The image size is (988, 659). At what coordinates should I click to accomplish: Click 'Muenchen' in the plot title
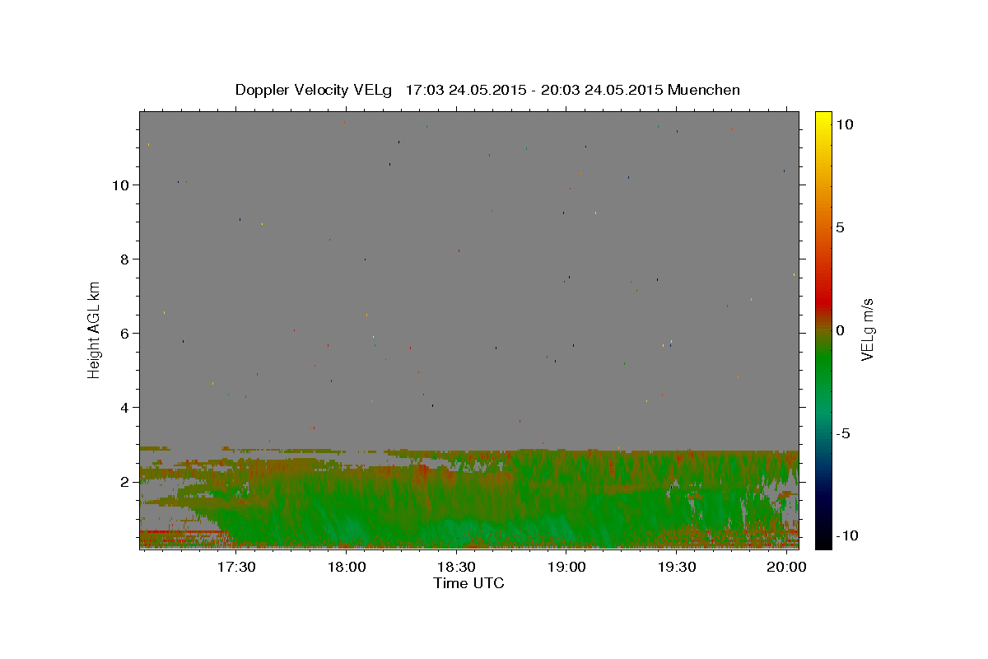point(704,90)
